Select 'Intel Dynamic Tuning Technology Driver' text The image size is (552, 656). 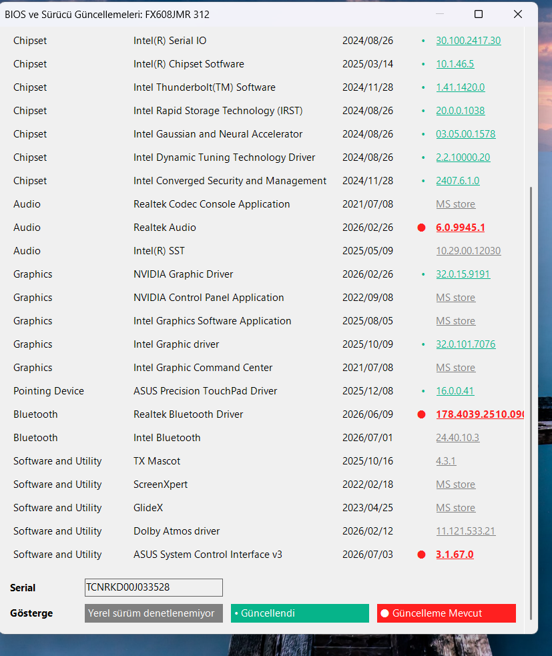click(224, 157)
